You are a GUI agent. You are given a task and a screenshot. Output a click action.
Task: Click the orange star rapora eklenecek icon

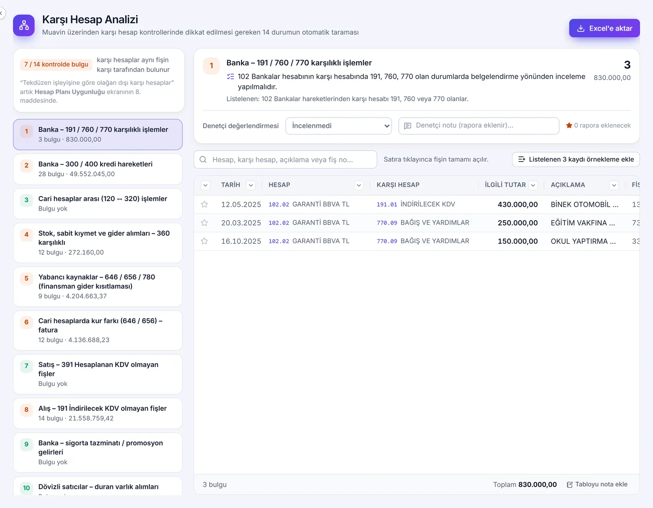(x=569, y=125)
